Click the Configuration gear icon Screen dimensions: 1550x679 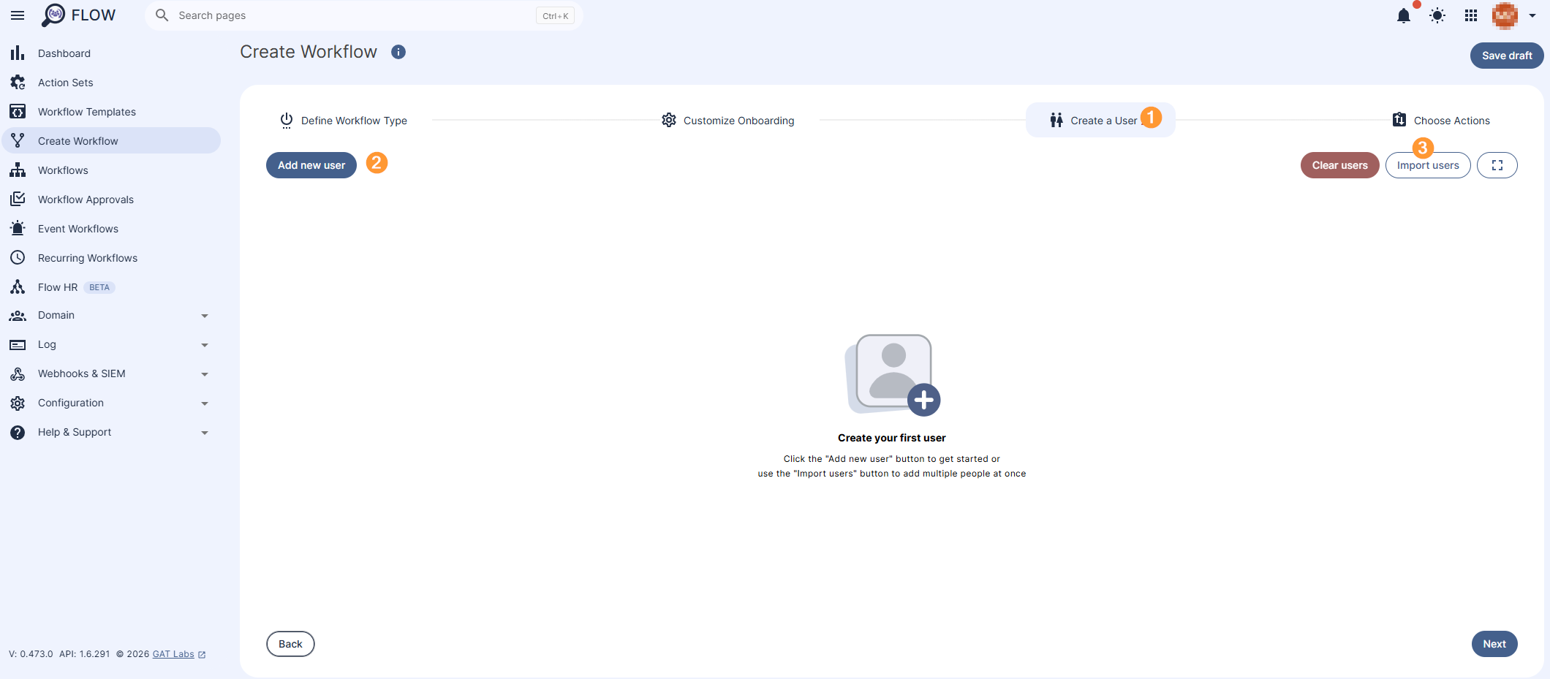tap(18, 403)
